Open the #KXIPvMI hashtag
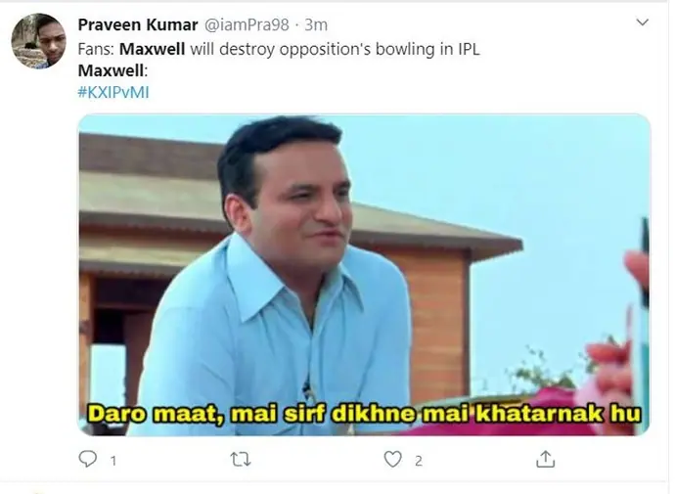The width and height of the screenshot is (675, 494). [x=113, y=93]
